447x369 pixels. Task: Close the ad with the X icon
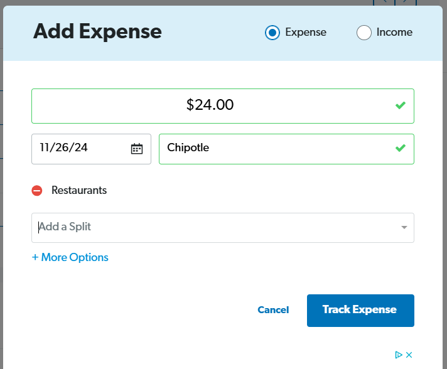point(409,355)
